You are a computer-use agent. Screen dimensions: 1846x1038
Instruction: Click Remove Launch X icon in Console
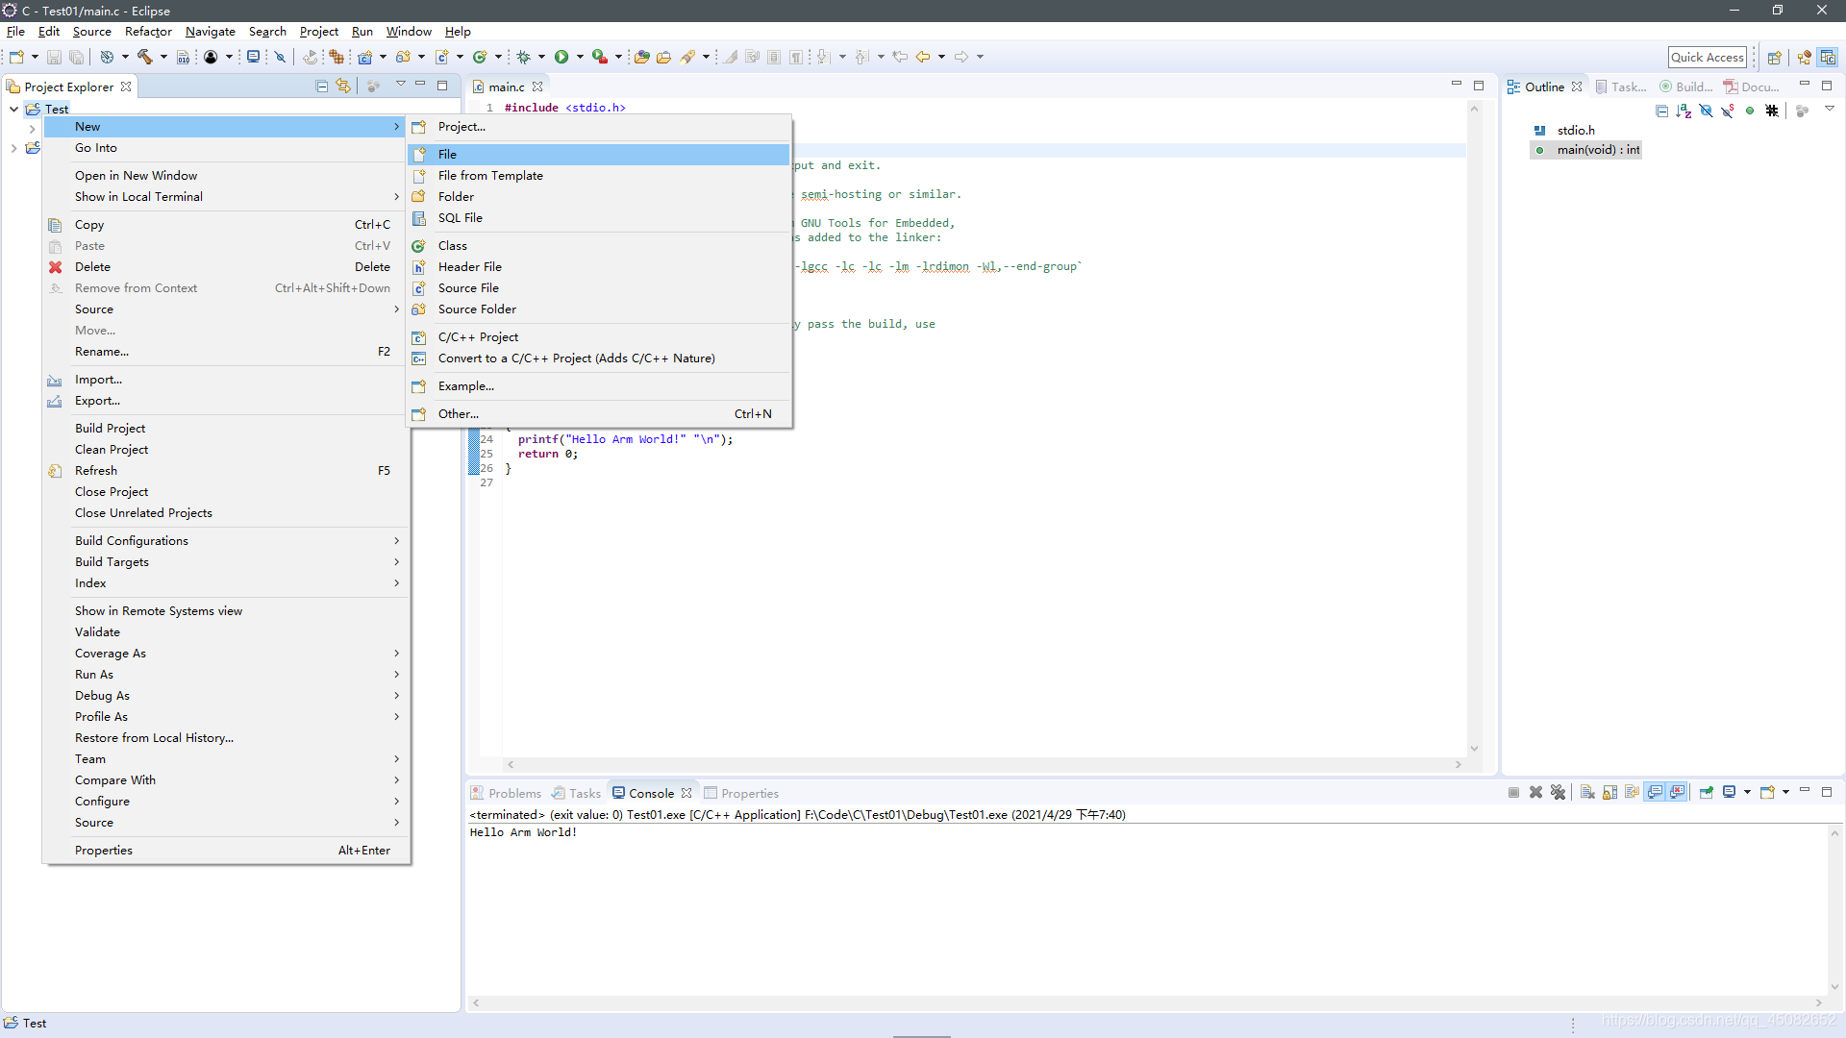1535,792
